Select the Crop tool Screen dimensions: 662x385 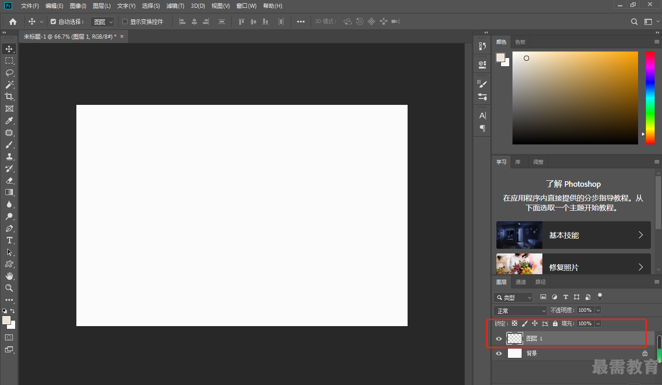click(x=9, y=97)
